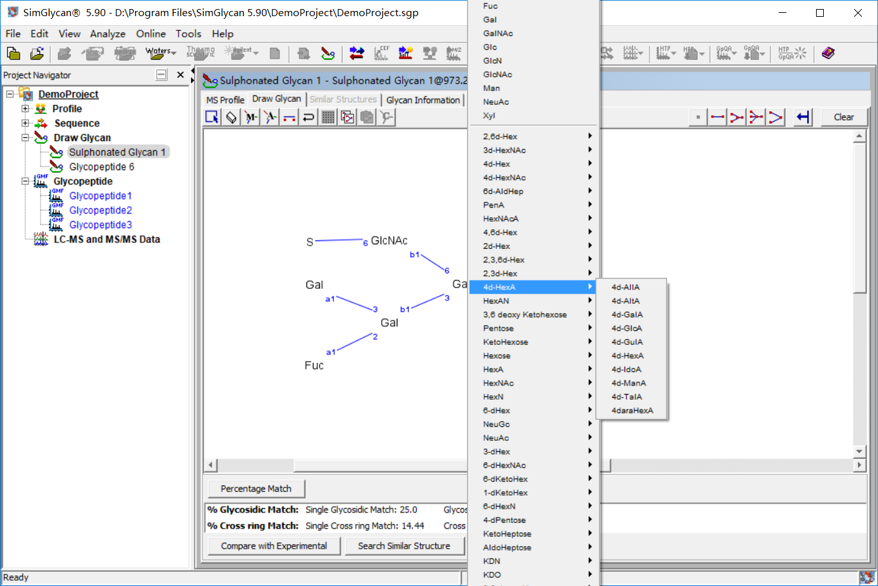Select 4d-IdoA from the submenu

(x=632, y=369)
